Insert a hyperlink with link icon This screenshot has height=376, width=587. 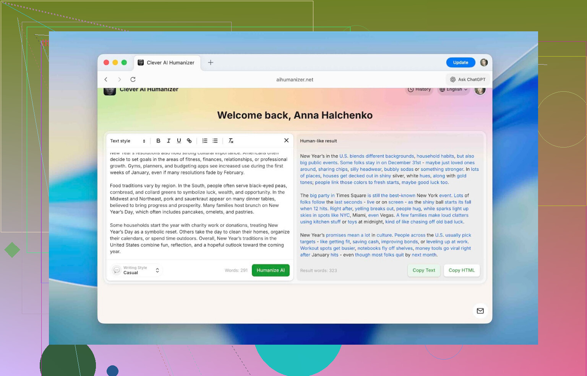click(x=189, y=141)
